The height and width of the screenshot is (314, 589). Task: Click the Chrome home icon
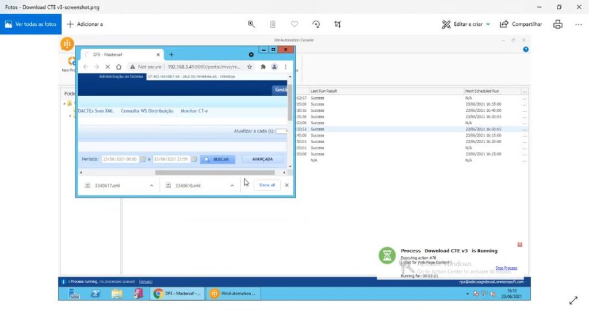click(118, 67)
